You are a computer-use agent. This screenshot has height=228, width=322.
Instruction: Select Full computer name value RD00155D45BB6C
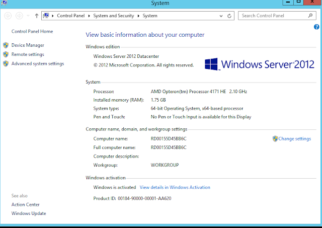[169, 147]
